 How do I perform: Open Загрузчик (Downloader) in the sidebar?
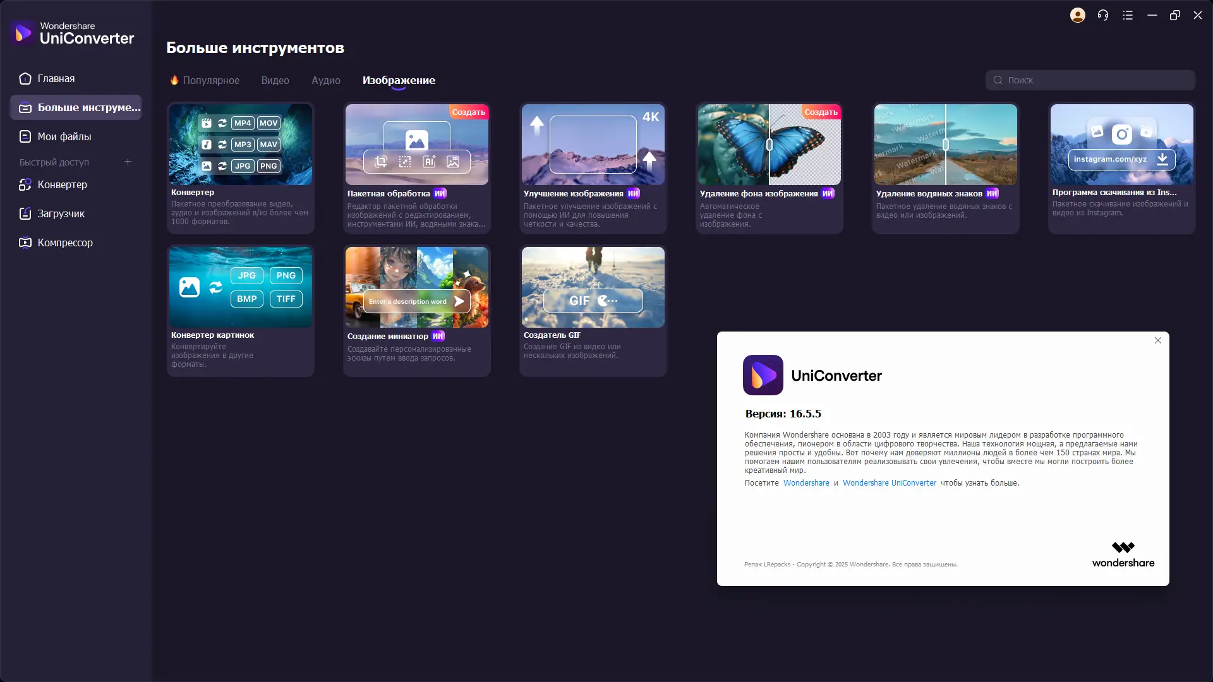61,213
